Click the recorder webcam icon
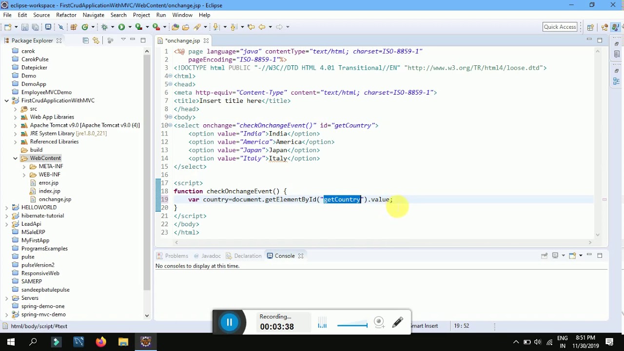Image resolution: width=624 pixels, height=351 pixels. (379, 322)
